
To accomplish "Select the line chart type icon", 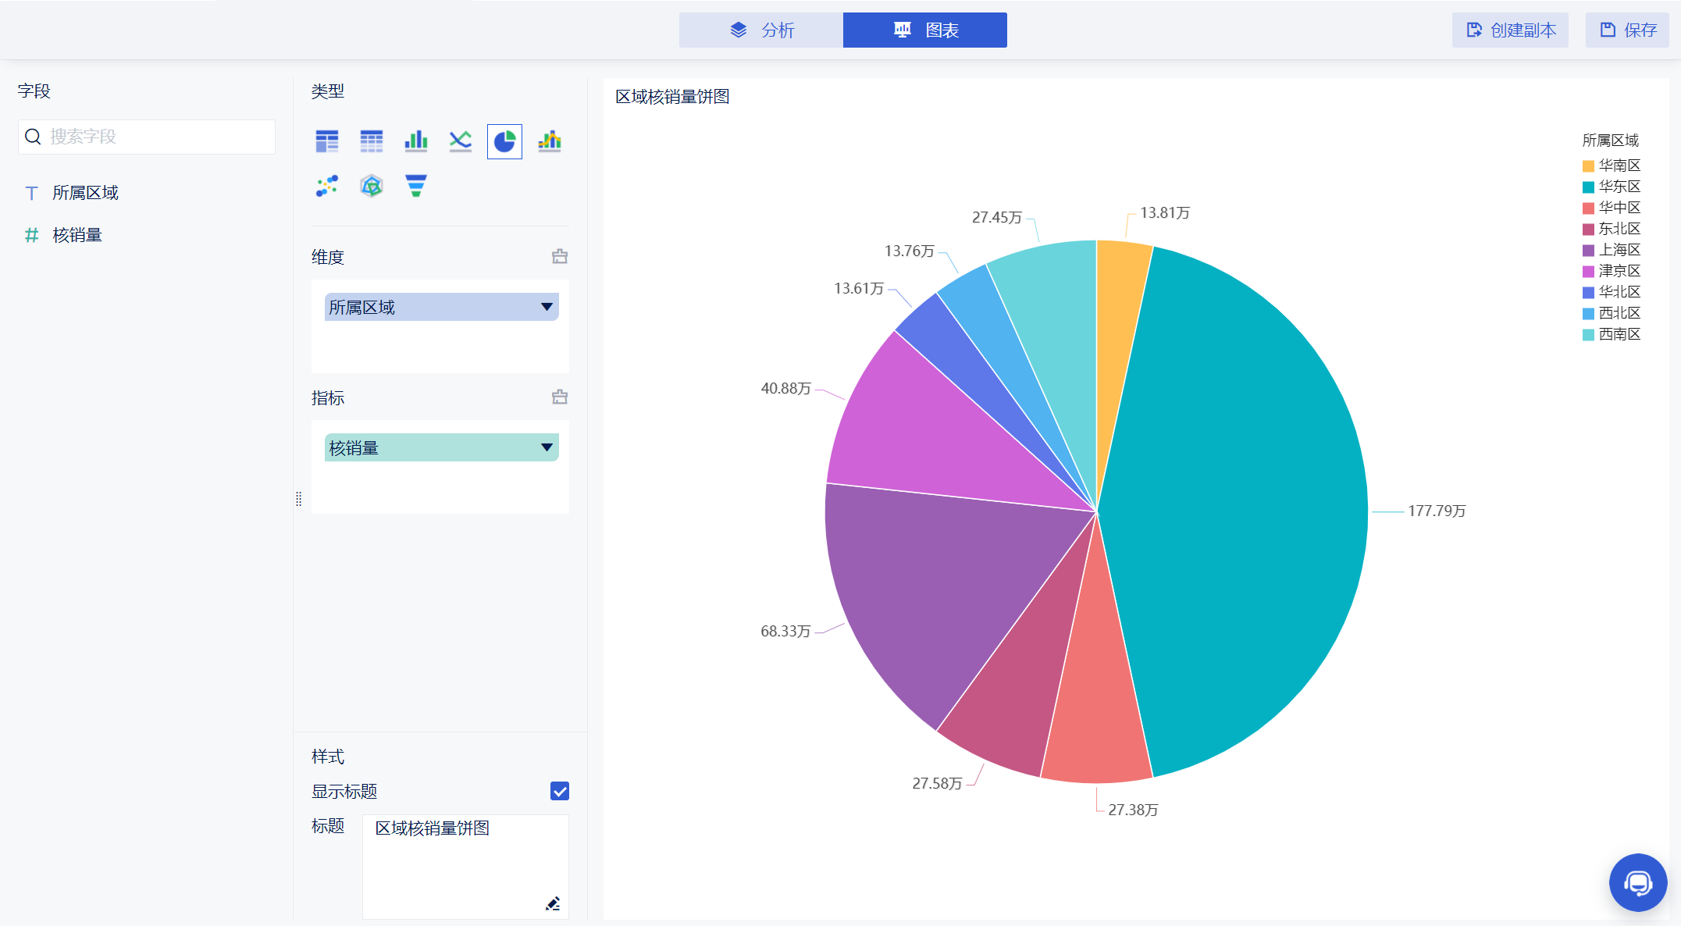I will pyautogui.click(x=461, y=141).
